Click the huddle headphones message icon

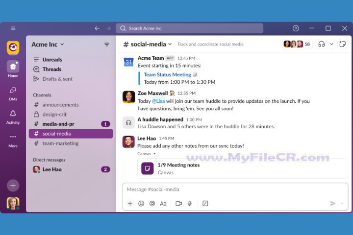(x=128, y=122)
